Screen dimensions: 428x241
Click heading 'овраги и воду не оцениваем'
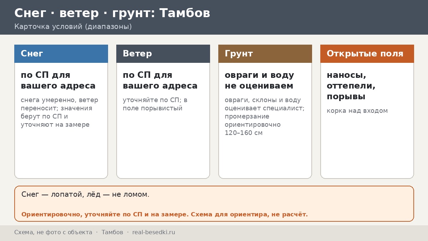point(259,81)
